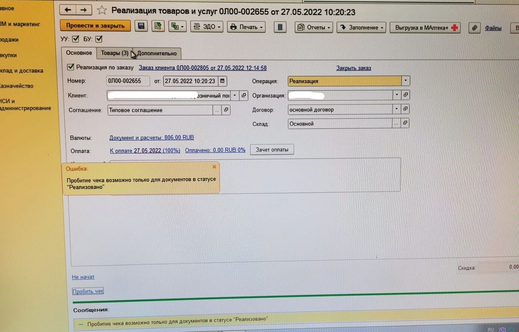
Task: Click the Закрыть заказ link
Action: tap(354, 68)
